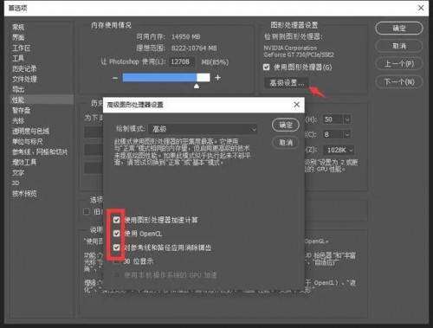Select 增效工具 category
Viewport: 433px width, 328px height.
[24, 162]
